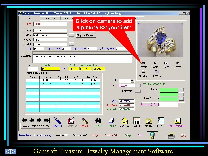Click the Sort F5 icon
208x156 pixels.
point(112,121)
